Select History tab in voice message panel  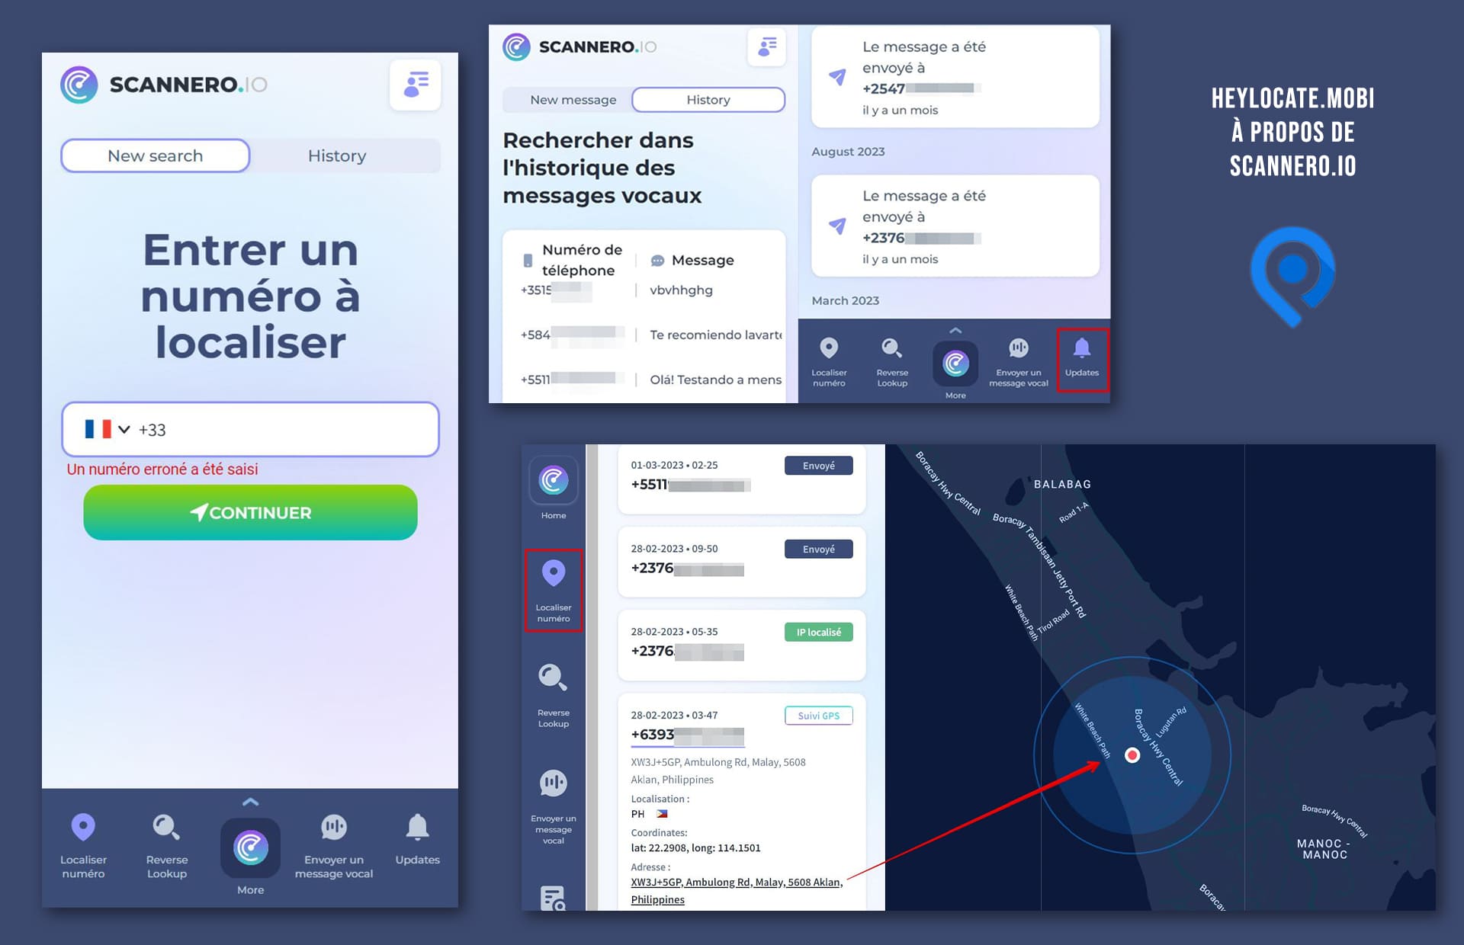pos(708,100)
